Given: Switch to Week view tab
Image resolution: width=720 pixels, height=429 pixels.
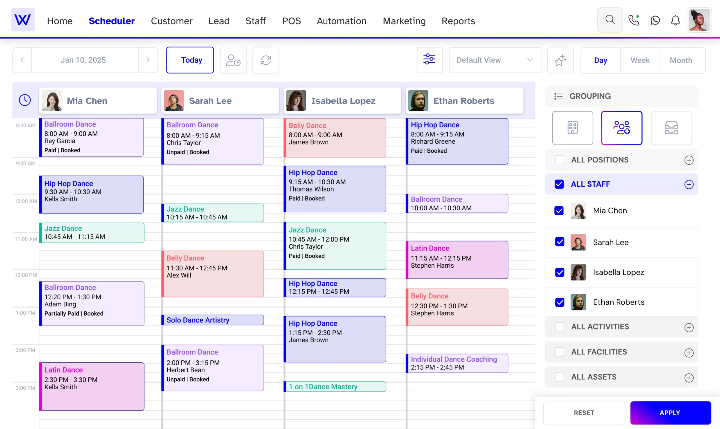Looking at the screenshot, I should (640, 60).
